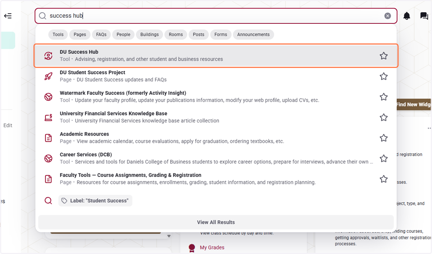Open the DU Success Hub result

(x=216, y=56)
